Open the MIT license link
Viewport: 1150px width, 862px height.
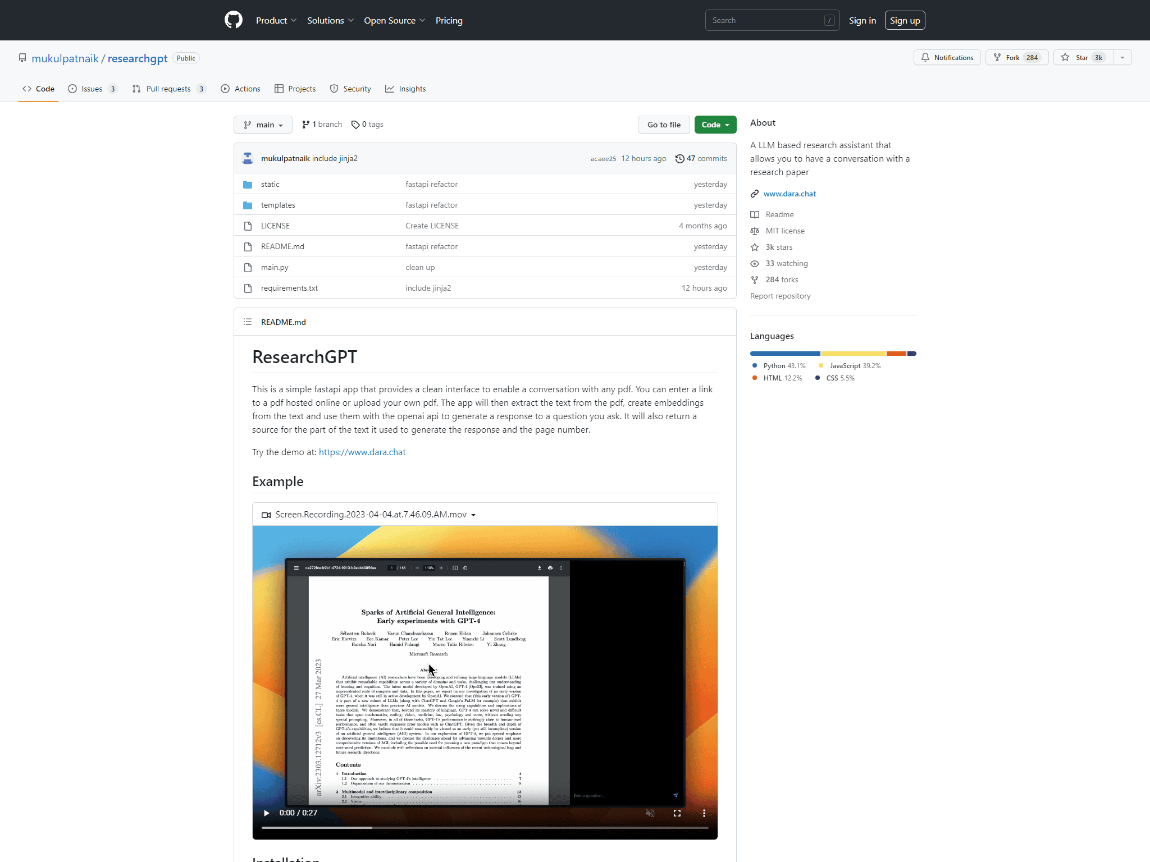pos(785,231)
